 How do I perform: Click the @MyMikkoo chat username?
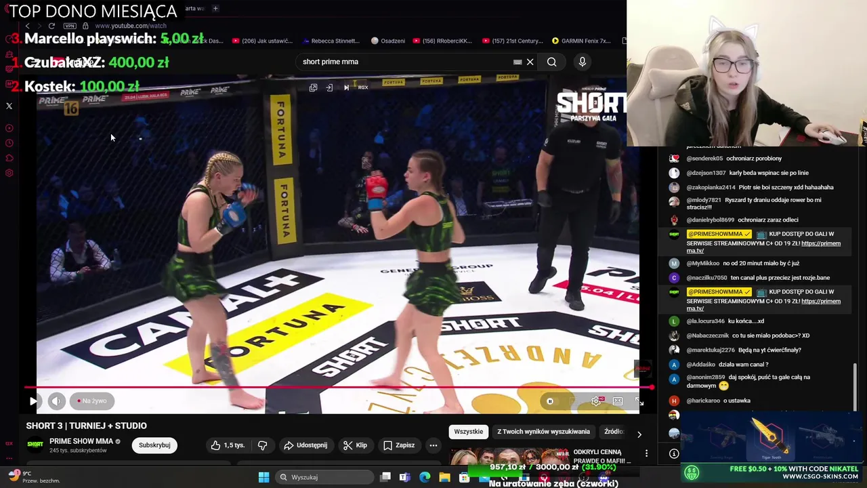point(702,263)
